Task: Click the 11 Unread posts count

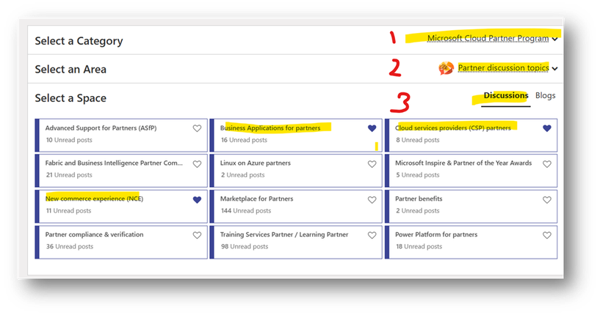Action: (68, 211)
